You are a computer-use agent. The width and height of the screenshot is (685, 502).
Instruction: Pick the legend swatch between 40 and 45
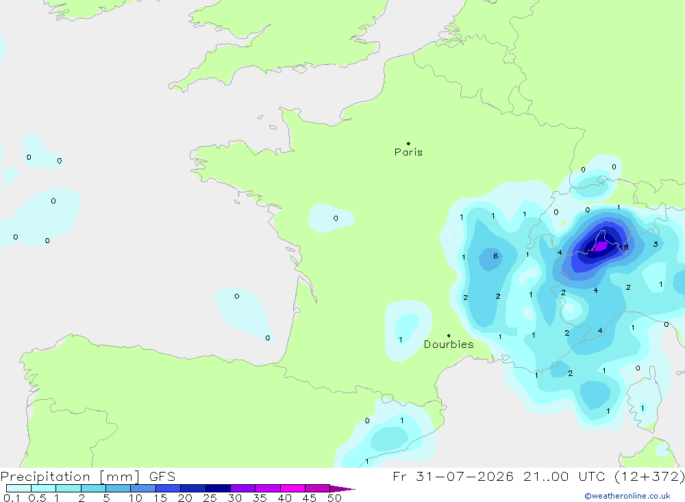pyautogui.click(x=292, y=488)
